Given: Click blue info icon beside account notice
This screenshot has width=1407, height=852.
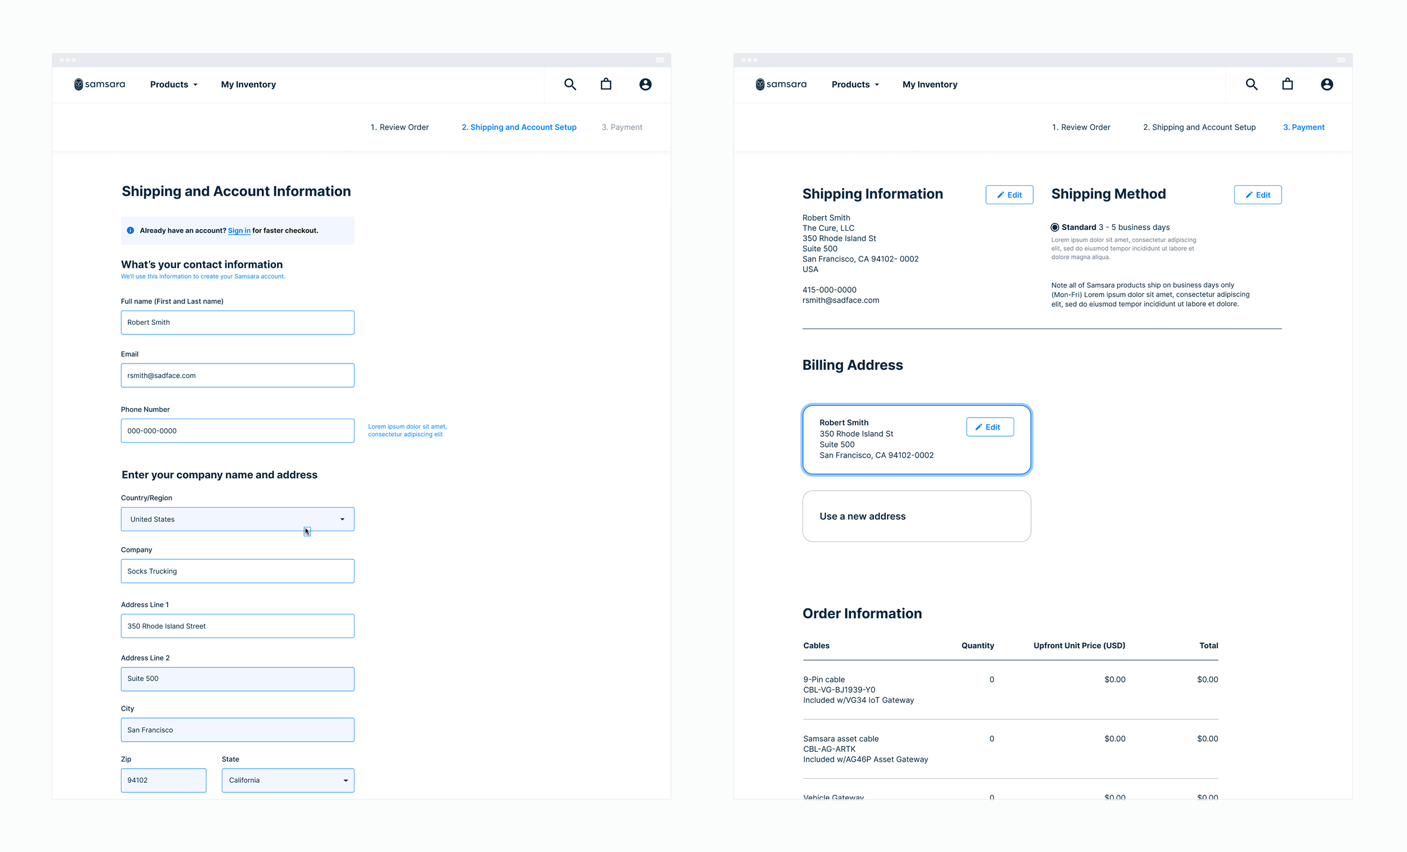Looking at the screenshot, I should [130, 230].
